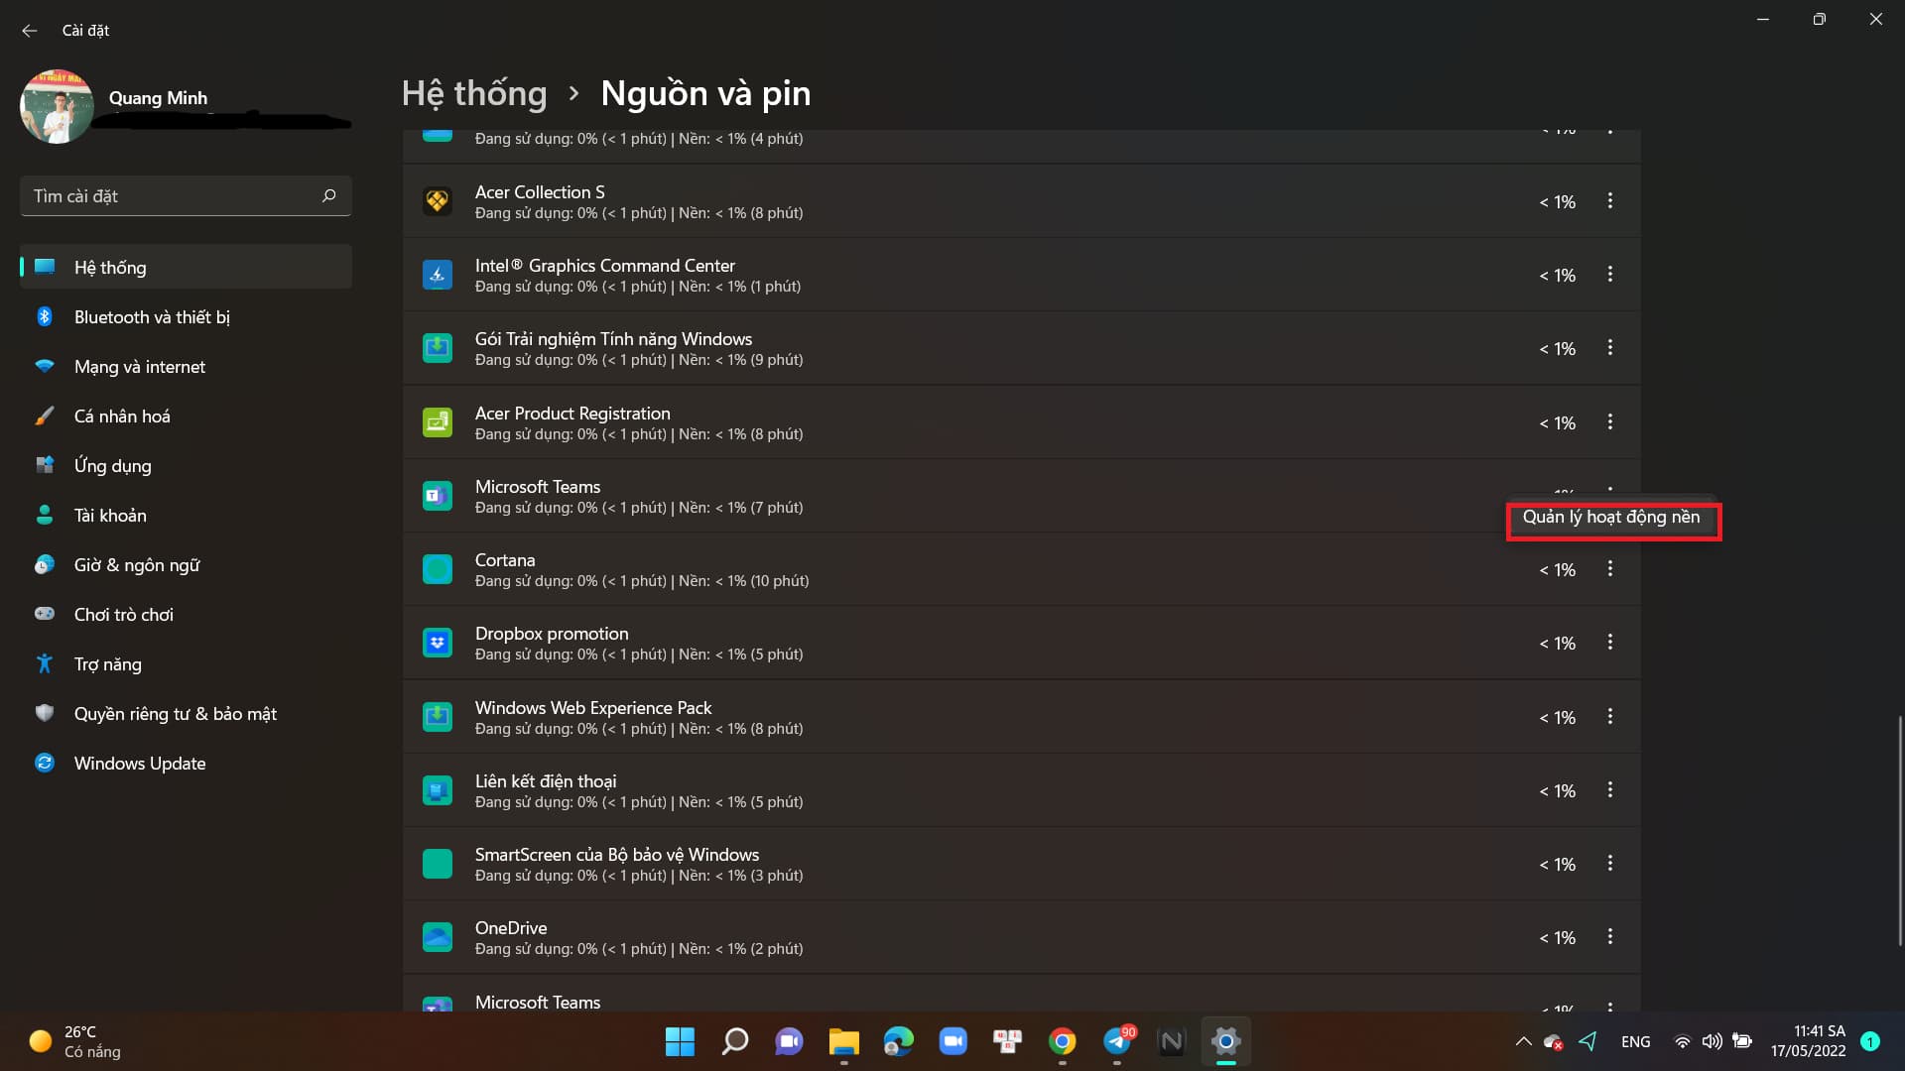Show hidden tray icons chevron
This screenshot has height=1071, width=1905.
1523,1041
